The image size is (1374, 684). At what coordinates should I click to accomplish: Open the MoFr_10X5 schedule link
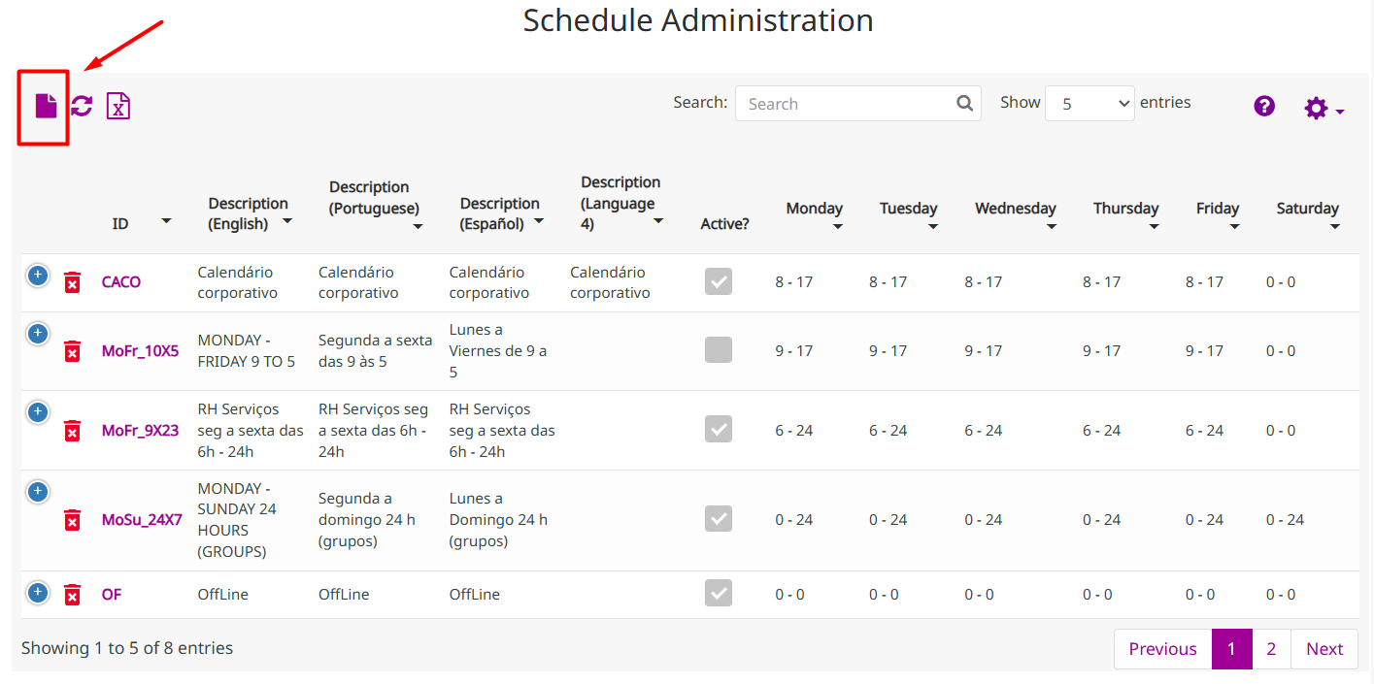[141, 351]
